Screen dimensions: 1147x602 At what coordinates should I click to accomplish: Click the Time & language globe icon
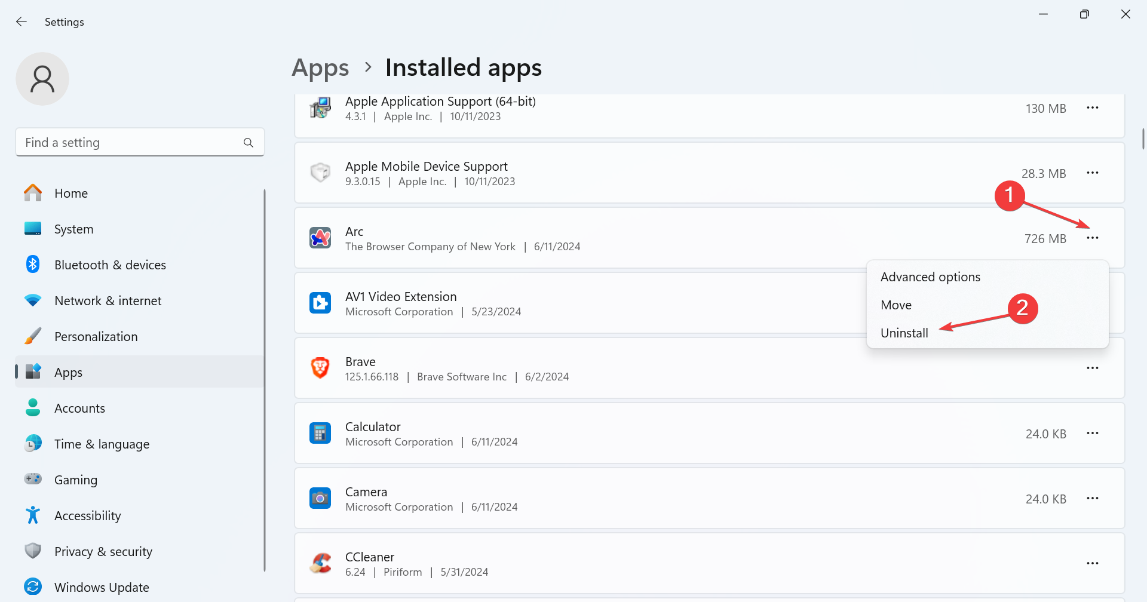coord(33,443)
